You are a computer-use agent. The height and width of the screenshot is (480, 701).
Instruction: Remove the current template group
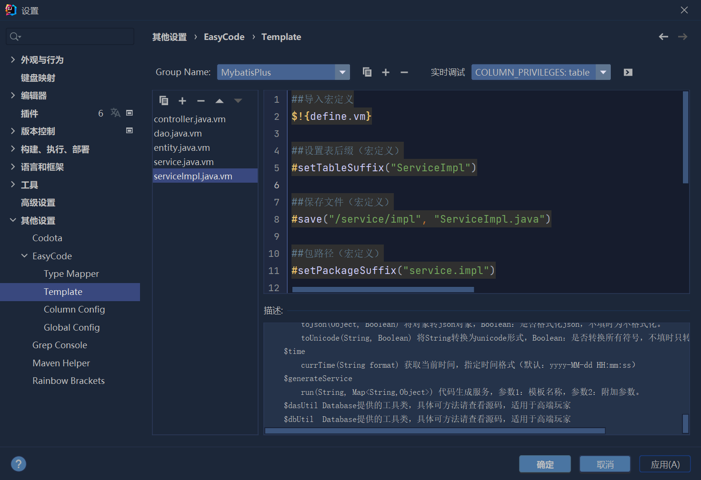404,72
